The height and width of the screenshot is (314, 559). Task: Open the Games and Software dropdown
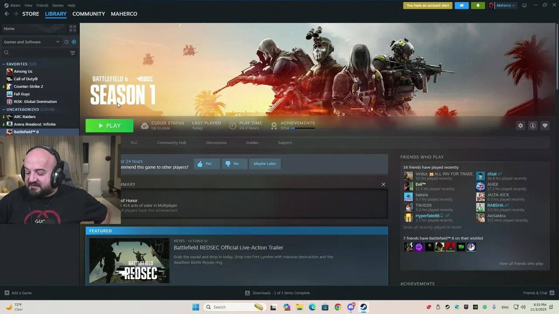[x=31, y=42]
